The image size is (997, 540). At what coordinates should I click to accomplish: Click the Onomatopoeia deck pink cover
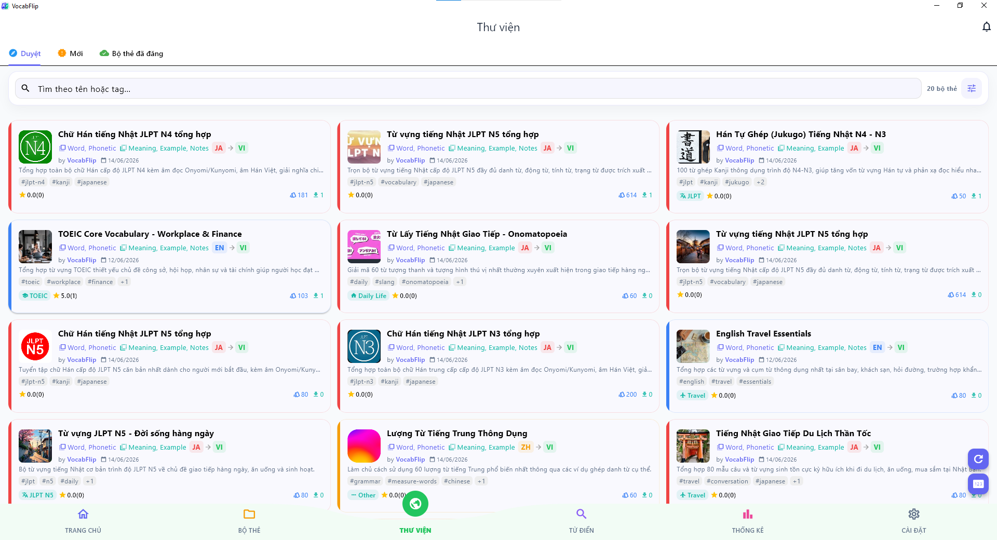pos(364,247)
